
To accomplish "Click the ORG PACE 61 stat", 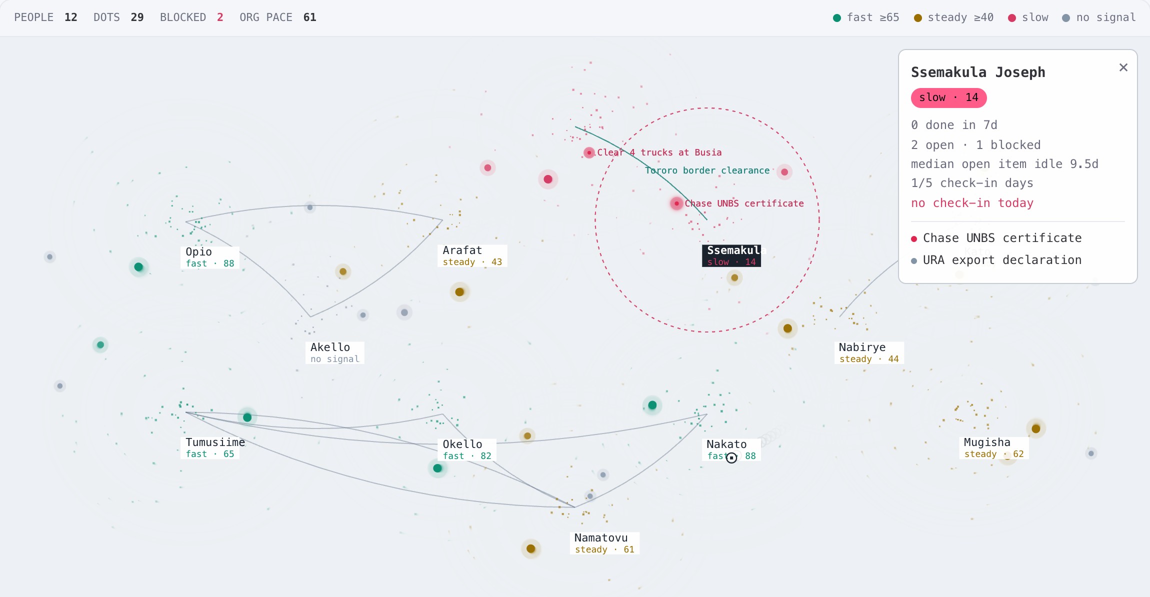I will pyautogui.click(x=278, y=17).
